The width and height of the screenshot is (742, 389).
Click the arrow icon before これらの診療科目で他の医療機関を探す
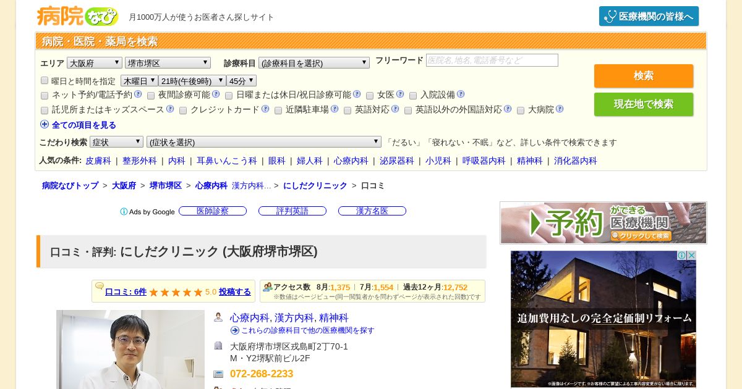tap(235, 330)
